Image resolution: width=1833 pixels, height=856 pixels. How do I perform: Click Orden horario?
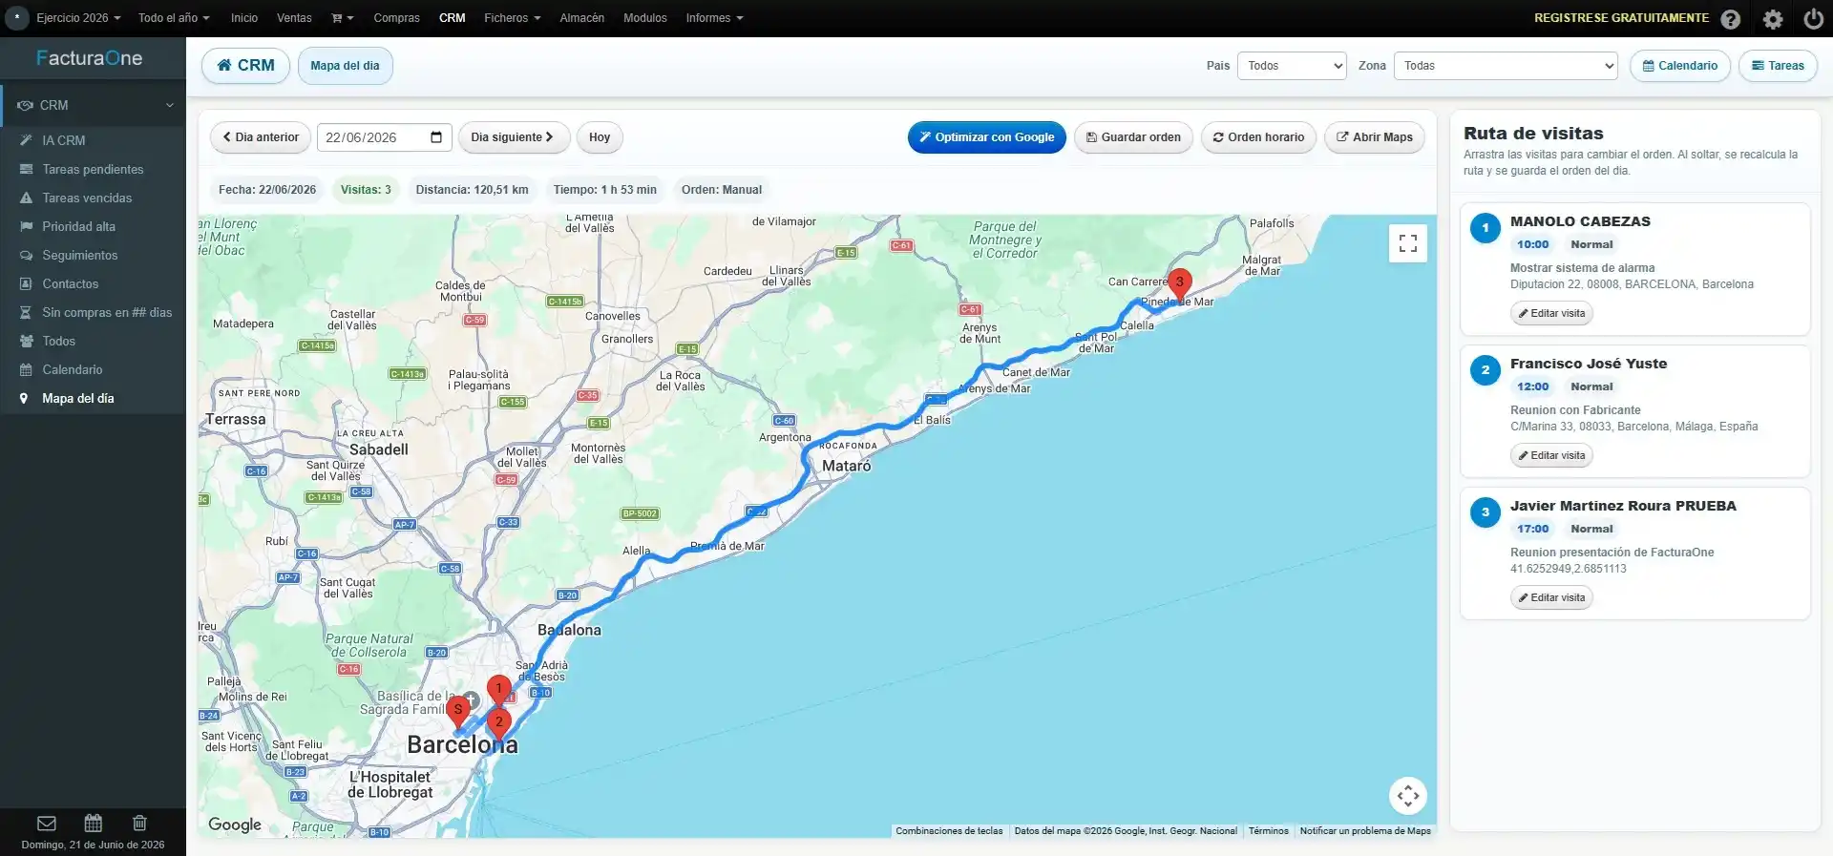(x=1258, y=137)
